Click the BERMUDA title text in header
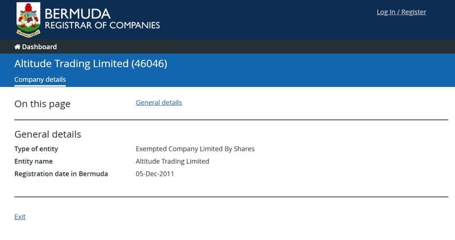455x240 pixels. pyautogui.click(x=77, y=14)
